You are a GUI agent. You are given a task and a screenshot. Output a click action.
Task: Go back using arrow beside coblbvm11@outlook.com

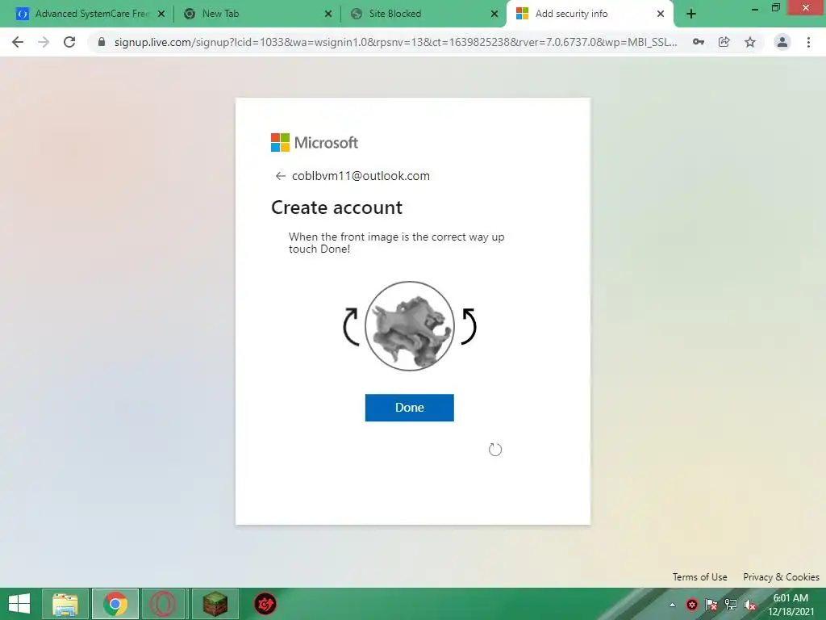(x=280, y=176)
